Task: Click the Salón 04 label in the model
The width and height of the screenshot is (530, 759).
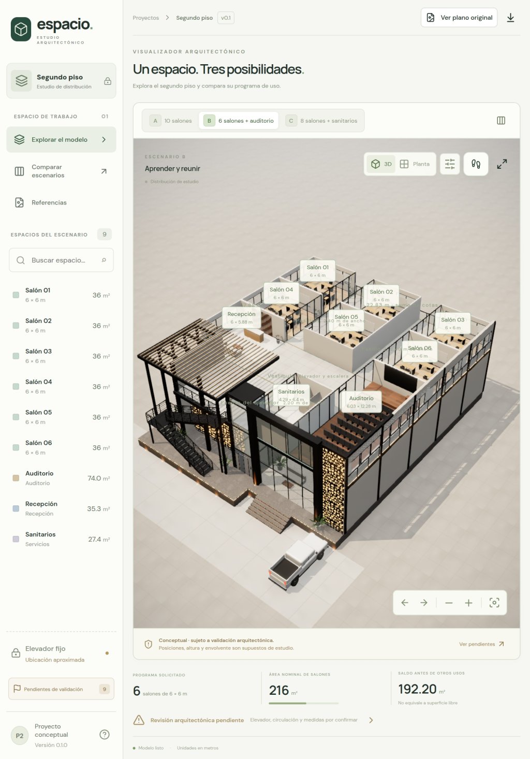Action: (x=281, y=293)
